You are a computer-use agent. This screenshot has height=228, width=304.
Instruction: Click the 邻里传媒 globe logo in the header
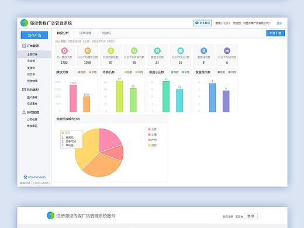coord(24,23)
